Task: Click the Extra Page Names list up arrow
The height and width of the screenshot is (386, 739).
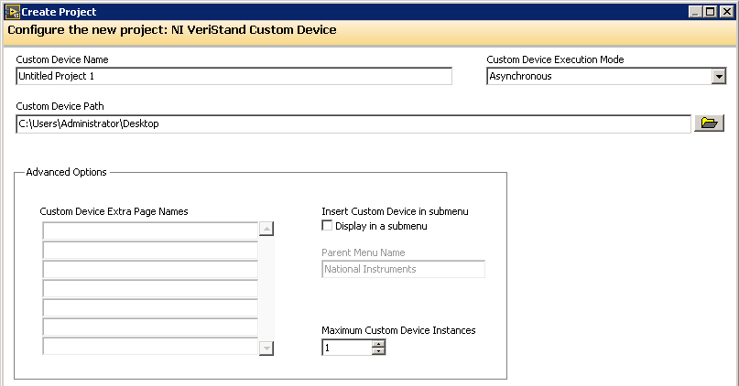Action: 266,229
